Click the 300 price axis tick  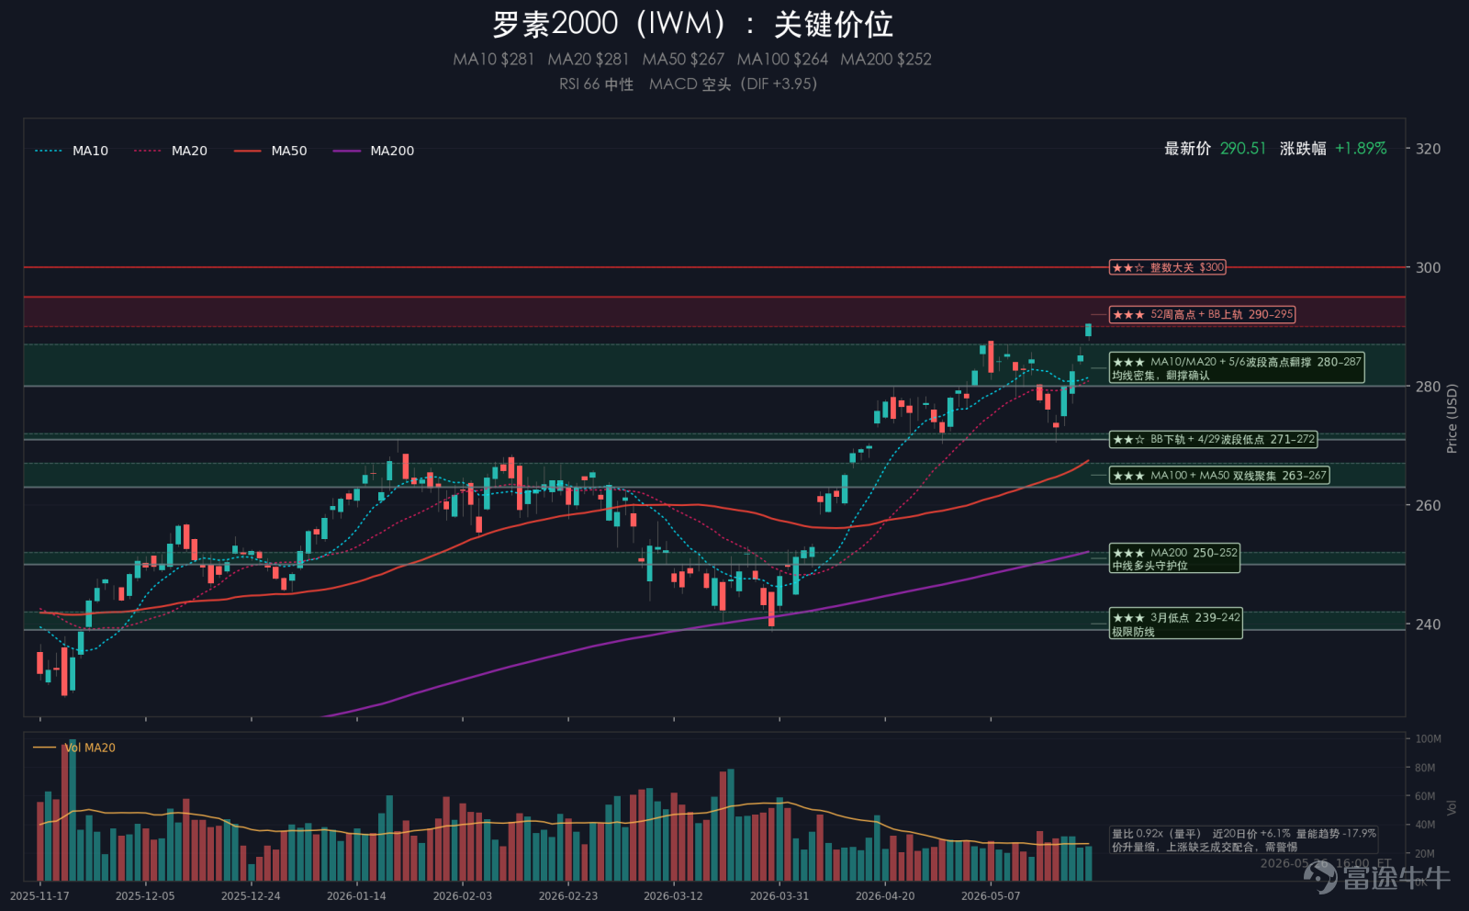1428,267
